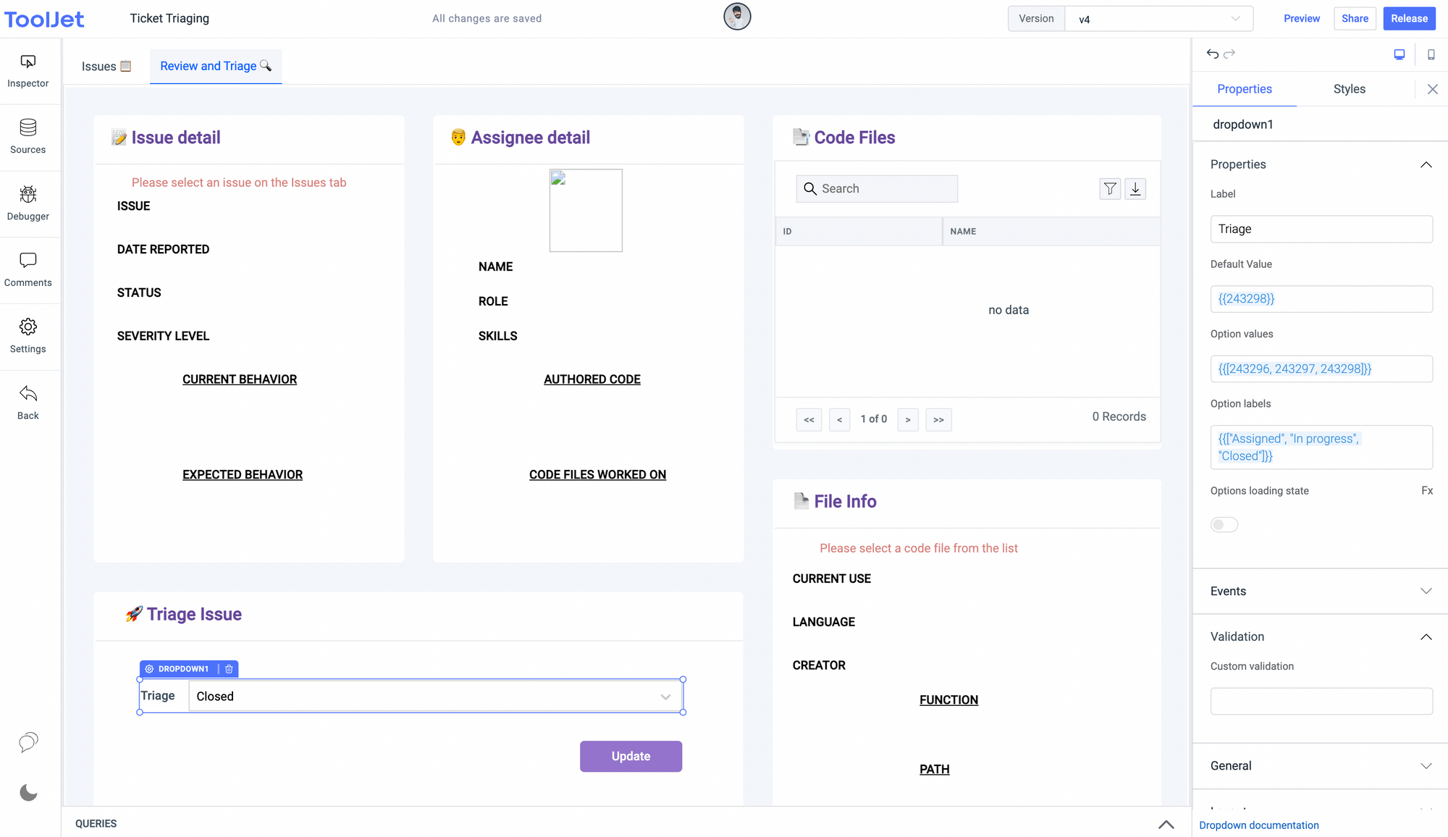
Task: Click the table filter icon
Action: pyautogui.click(x=1110, y=189)
